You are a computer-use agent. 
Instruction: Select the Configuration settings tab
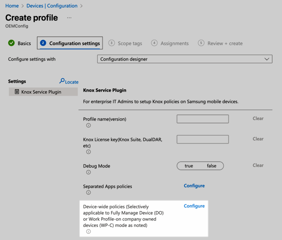tap(70, 43)
